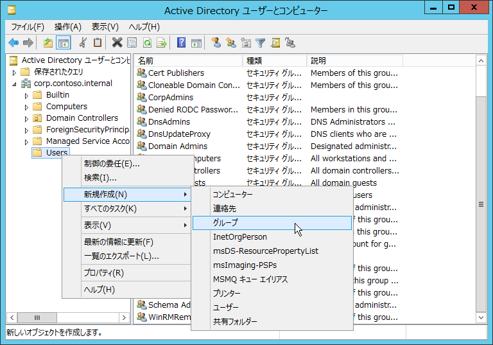The height and width of the screenshot is (345, 493).
Task: Click 検索(I)... in the context menu
Action: (x=127, y=178)
